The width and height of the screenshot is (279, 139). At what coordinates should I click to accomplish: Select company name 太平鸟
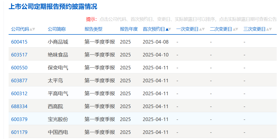(x=55, y=81)
